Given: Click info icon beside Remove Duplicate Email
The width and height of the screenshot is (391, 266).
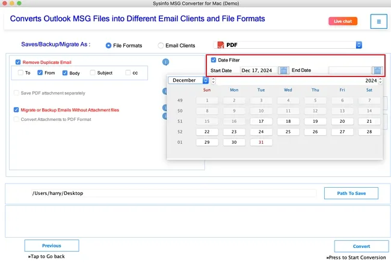Looking at the screenshot, I should click(165, 62).
